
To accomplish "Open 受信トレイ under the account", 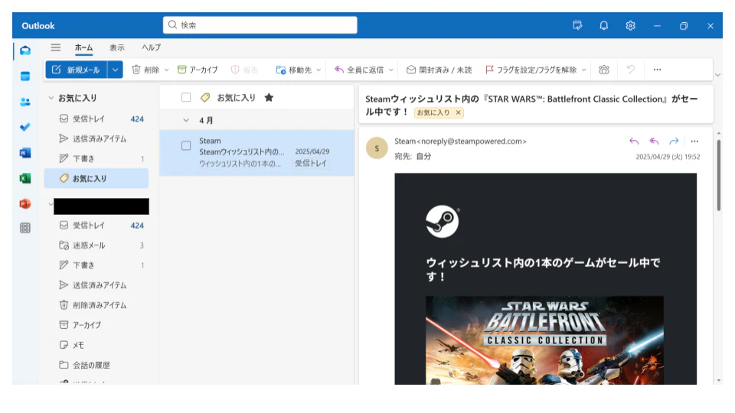I will click(x=96, y=225).
